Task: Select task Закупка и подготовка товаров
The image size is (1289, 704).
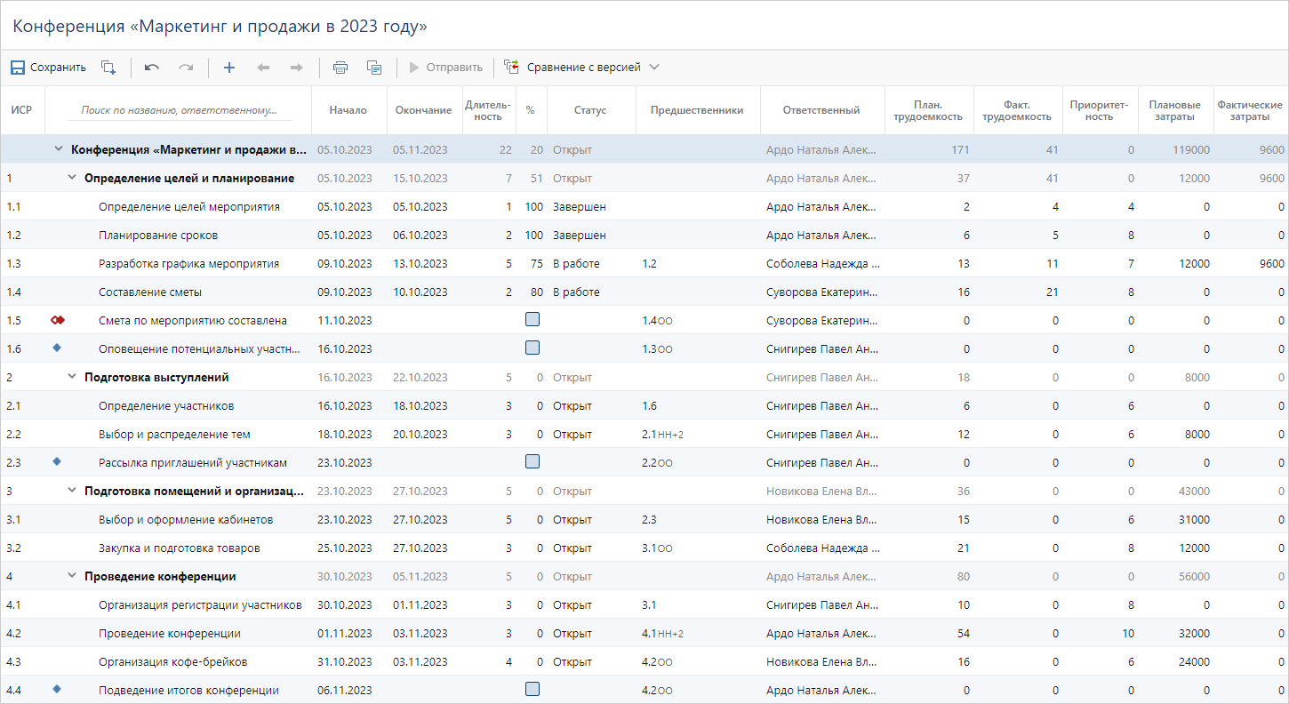Action: (x=180, y=548)
